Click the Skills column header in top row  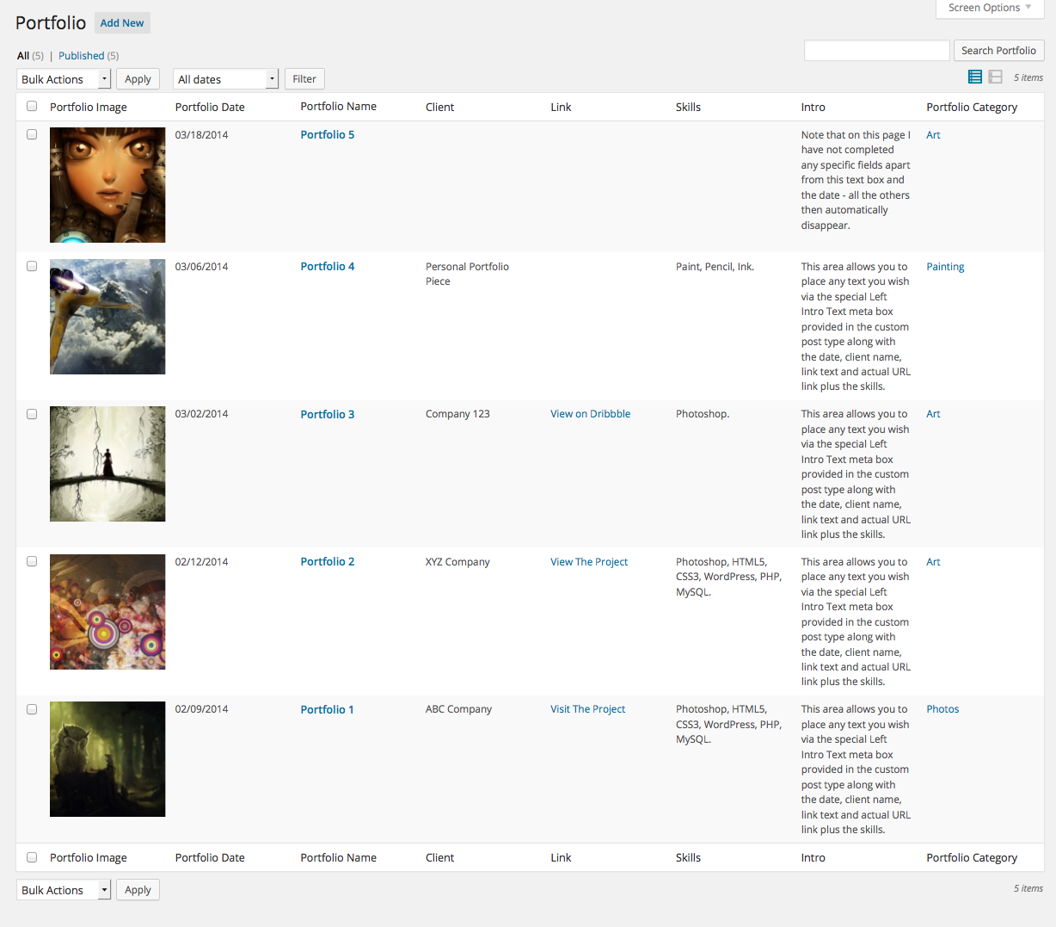click(688, 108)
